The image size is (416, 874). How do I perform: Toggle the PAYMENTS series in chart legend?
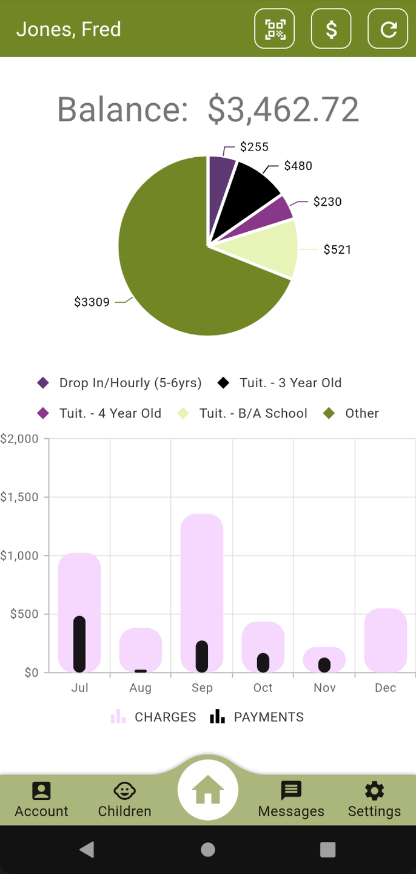pos(257,717)
